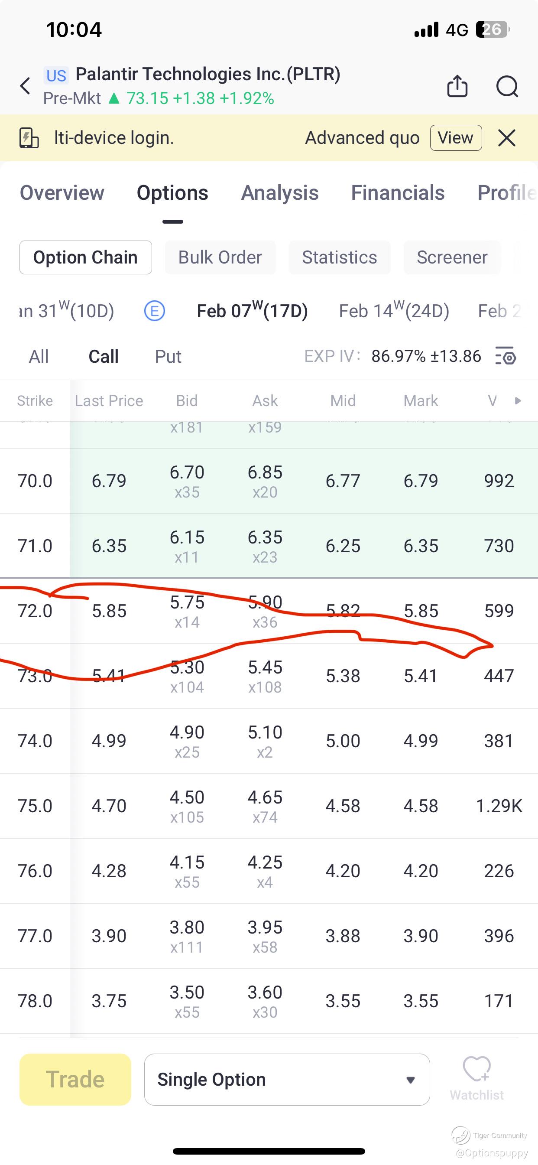The height and width of the screenshot is (1165, 538).
Task: Choose Feb 14 expiration date
Action: (394, 311)
